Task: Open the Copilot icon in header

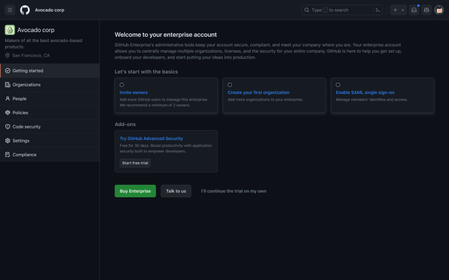Action: click(x=426, y=10)
